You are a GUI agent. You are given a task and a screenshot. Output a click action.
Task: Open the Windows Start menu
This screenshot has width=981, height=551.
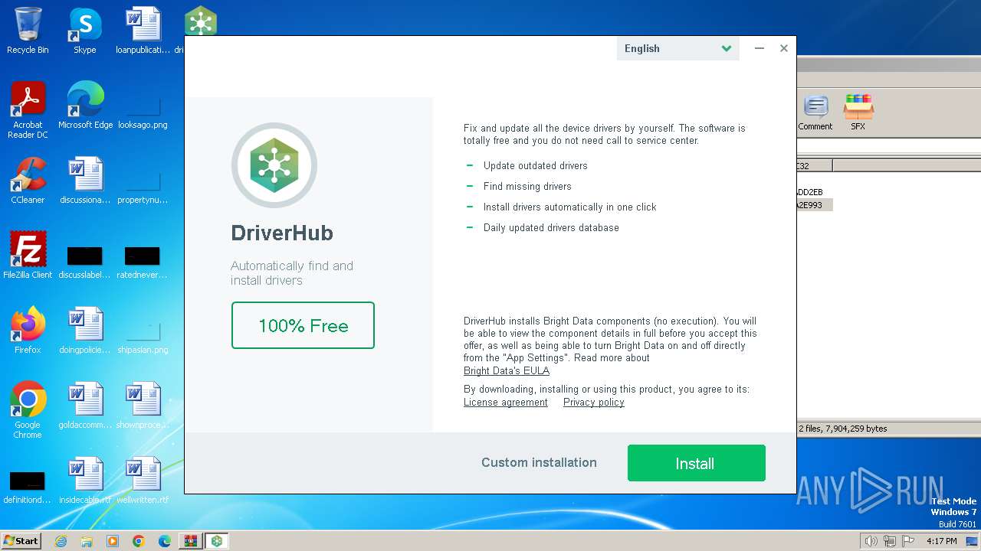[x=21, y=541]
